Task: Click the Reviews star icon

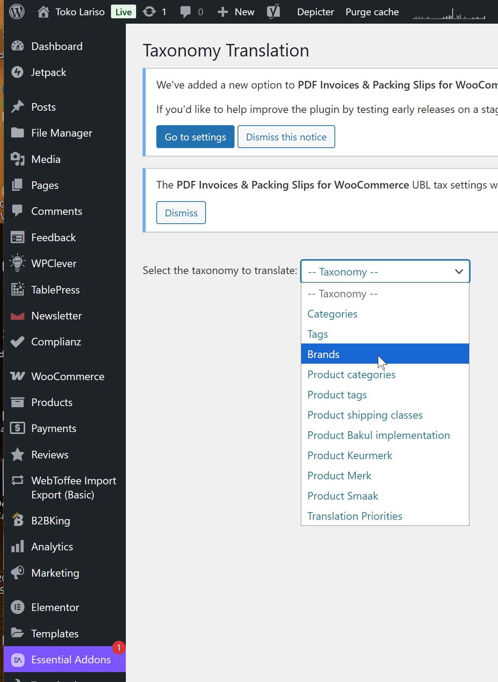Action: 18,455
